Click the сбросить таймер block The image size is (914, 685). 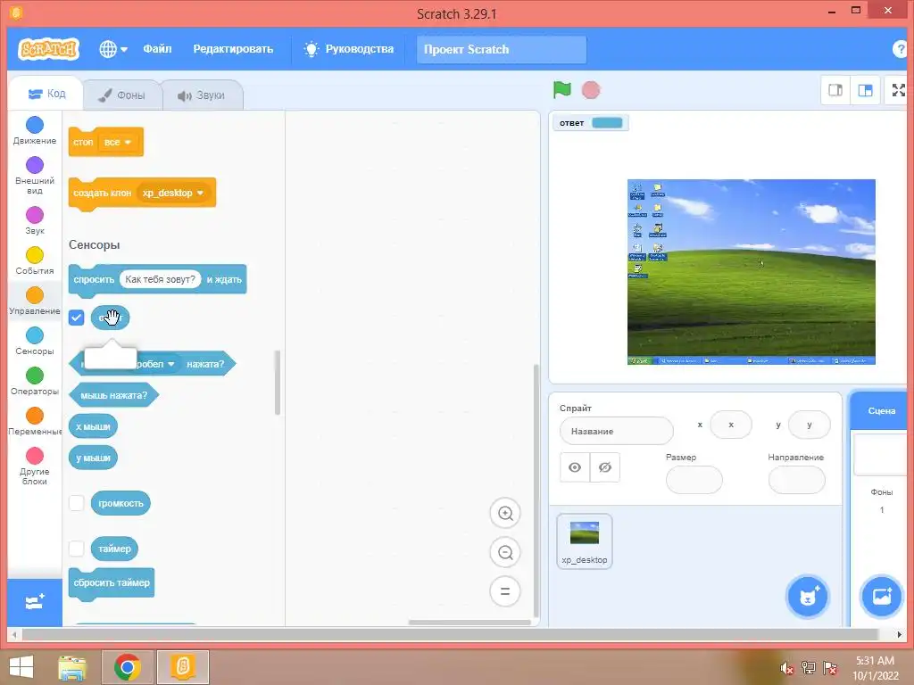pos(112,583)
